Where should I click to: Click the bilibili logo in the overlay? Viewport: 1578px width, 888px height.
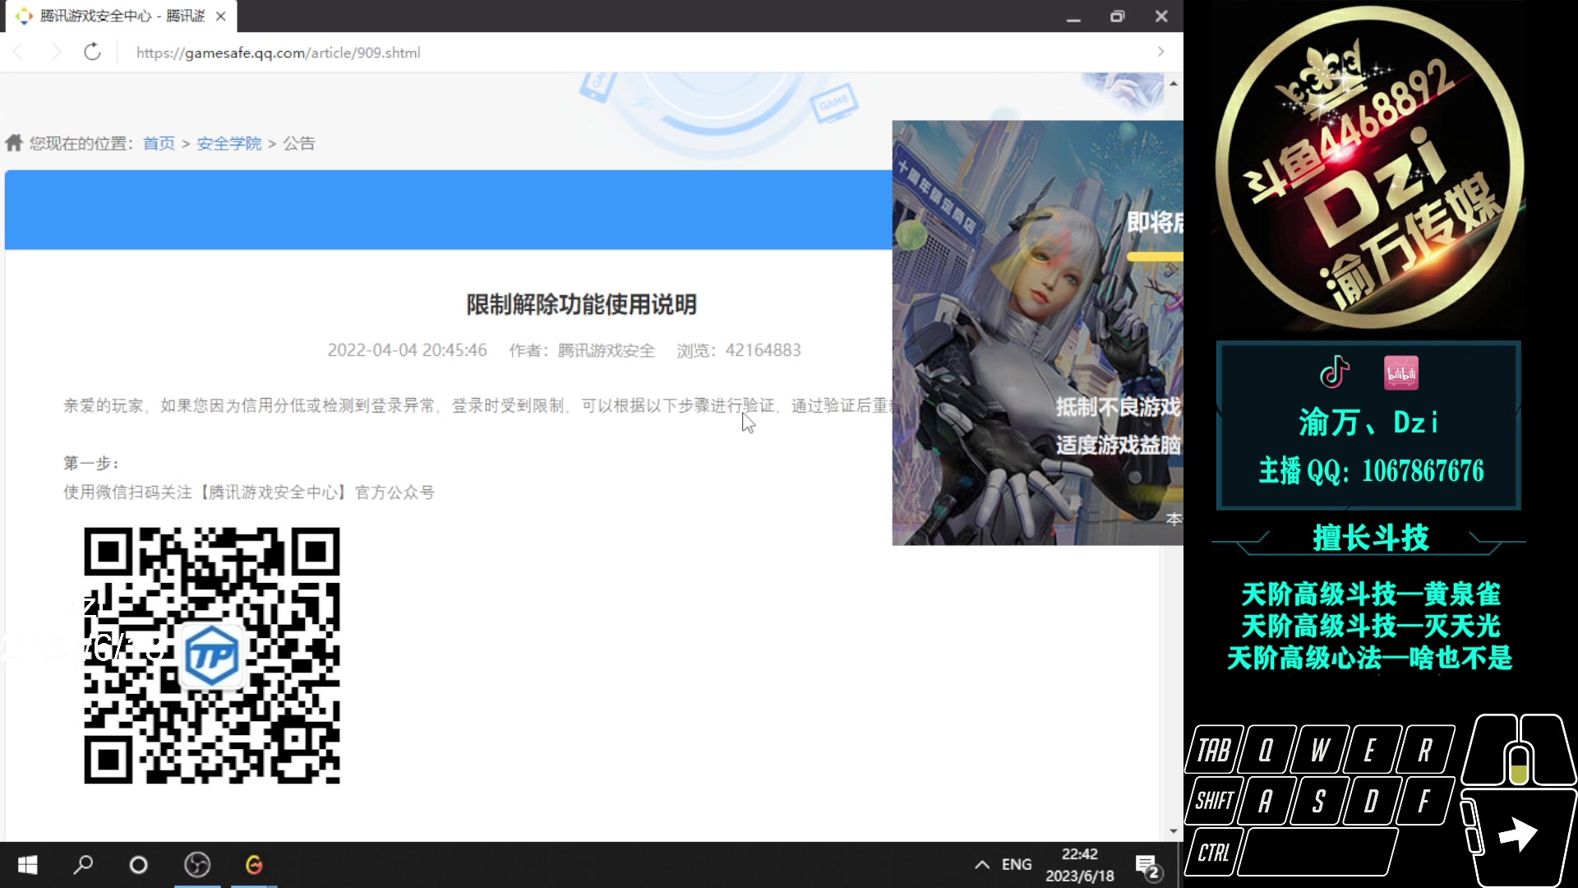point(1401,372)
